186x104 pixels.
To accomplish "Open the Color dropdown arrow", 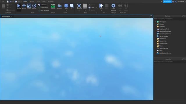I will tap(85, 11).
